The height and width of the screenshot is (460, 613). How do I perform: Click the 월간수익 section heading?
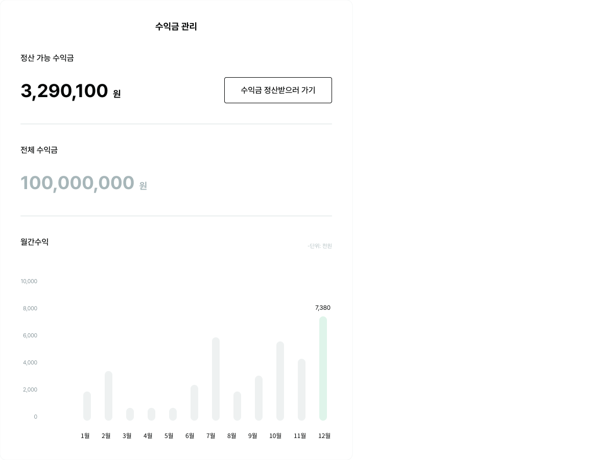tap(35, 242)
